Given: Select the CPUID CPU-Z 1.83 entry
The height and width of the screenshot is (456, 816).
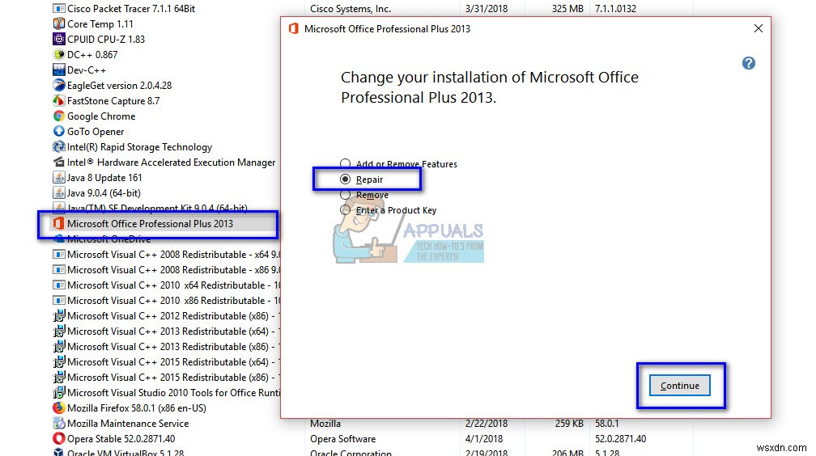Looking at the screenshot, I should (x=105, y=40).
